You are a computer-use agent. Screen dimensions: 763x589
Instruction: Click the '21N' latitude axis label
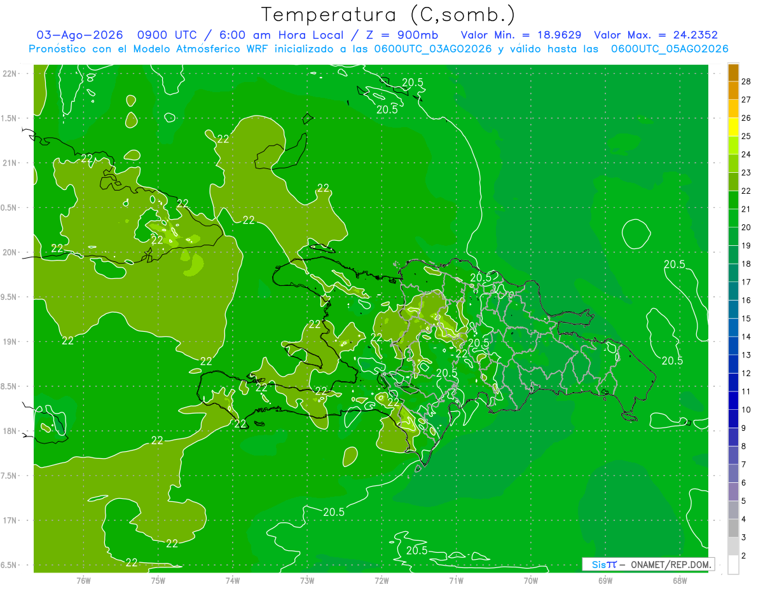[10, 163]
